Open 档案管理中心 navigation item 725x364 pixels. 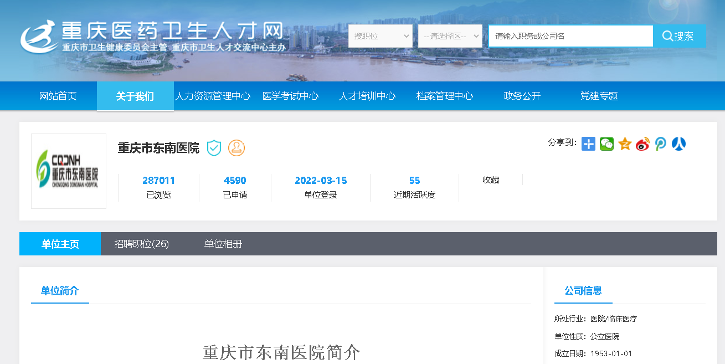click(x=444, y=96)
